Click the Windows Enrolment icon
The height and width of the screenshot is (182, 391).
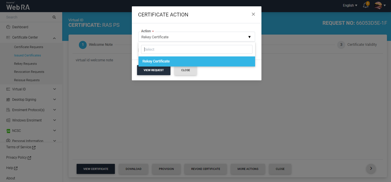8,120
